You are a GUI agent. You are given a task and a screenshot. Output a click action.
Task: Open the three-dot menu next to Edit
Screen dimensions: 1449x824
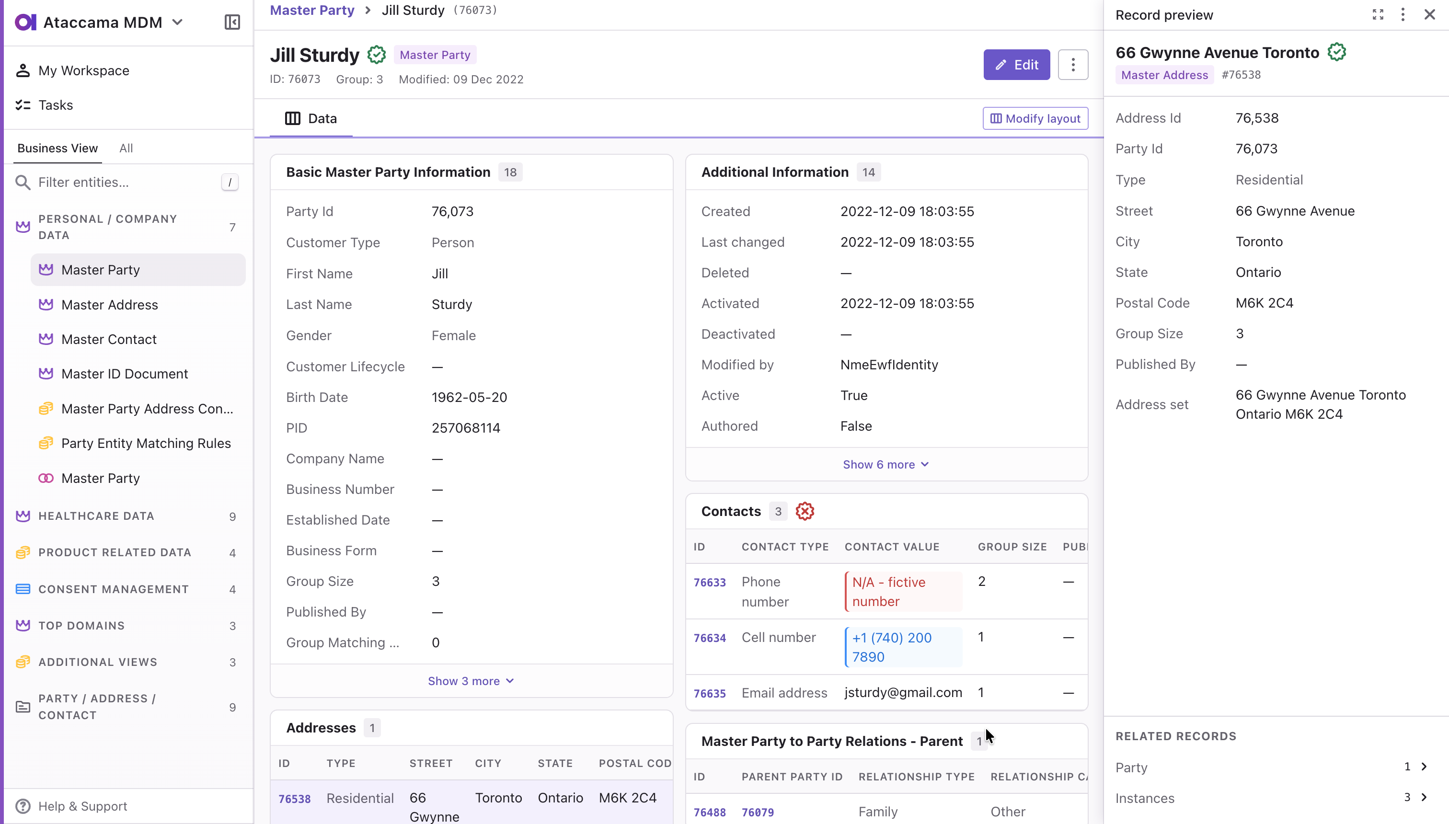coord(1073,65)
